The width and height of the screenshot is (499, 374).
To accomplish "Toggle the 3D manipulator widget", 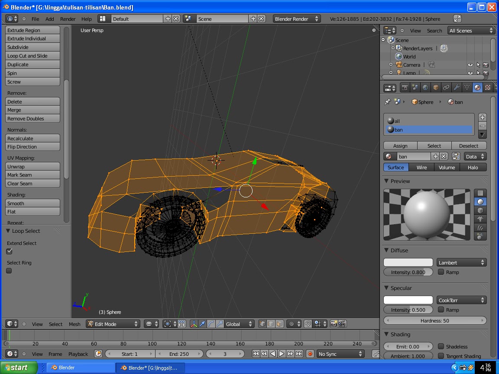I will (x=194, y=324).
